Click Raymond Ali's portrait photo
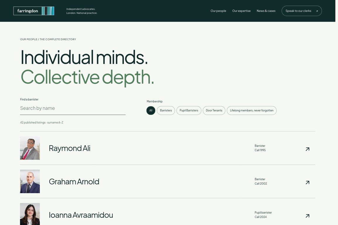This screenshot has height=225, width=338. click(30, 148)
